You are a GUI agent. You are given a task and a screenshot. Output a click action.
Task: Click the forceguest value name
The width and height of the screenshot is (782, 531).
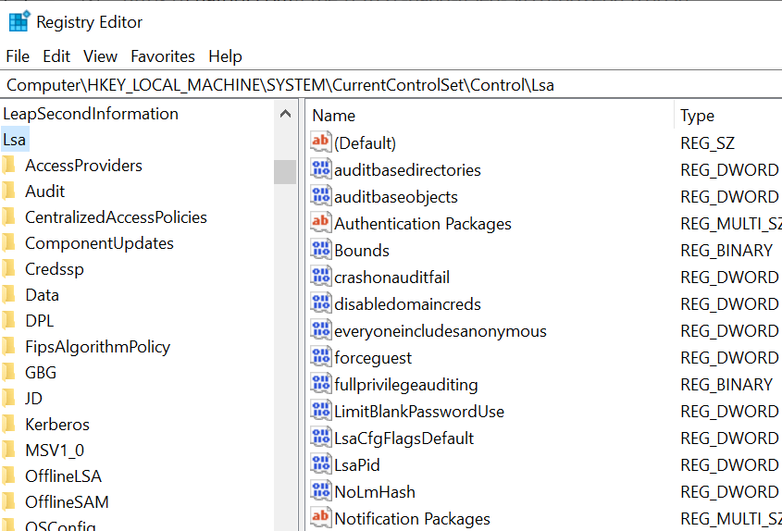tap(373, 357)
